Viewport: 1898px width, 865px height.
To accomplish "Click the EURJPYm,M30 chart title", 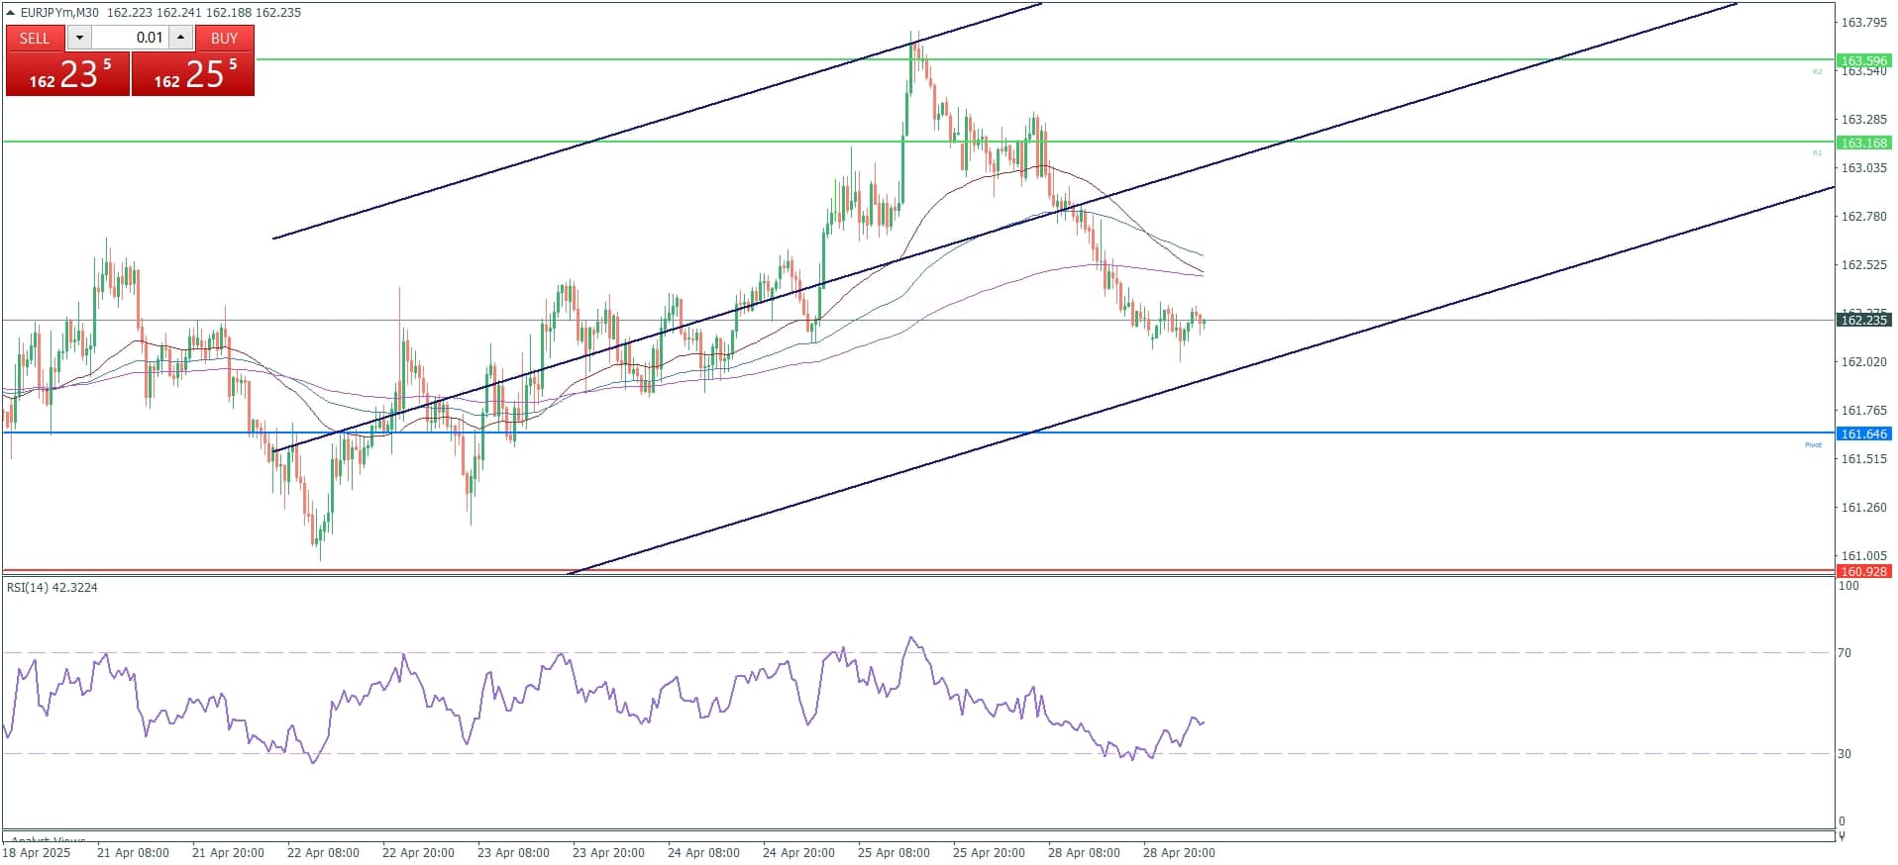I will [x=59, y=13].
